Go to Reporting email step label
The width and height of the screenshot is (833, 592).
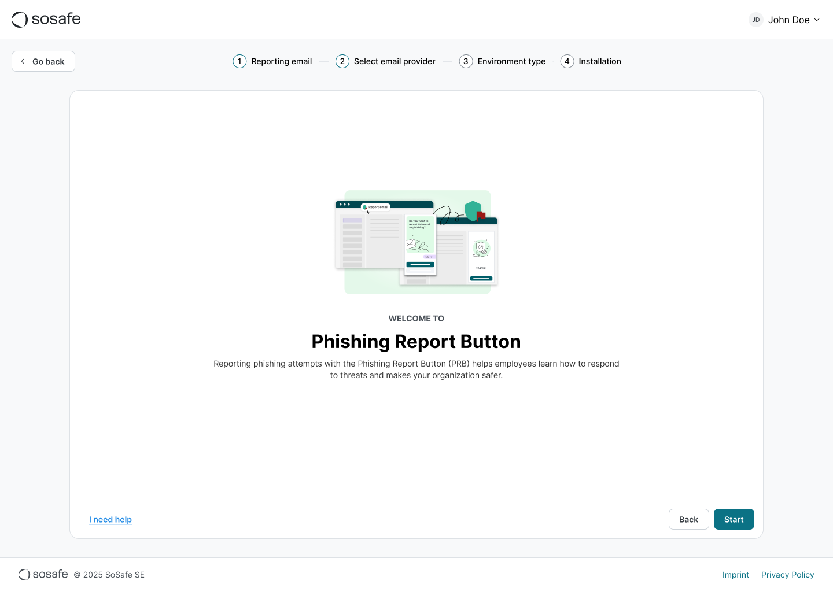tap(281, 61)
